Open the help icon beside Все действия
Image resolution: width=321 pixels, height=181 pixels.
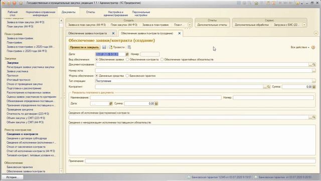point(313,47)
